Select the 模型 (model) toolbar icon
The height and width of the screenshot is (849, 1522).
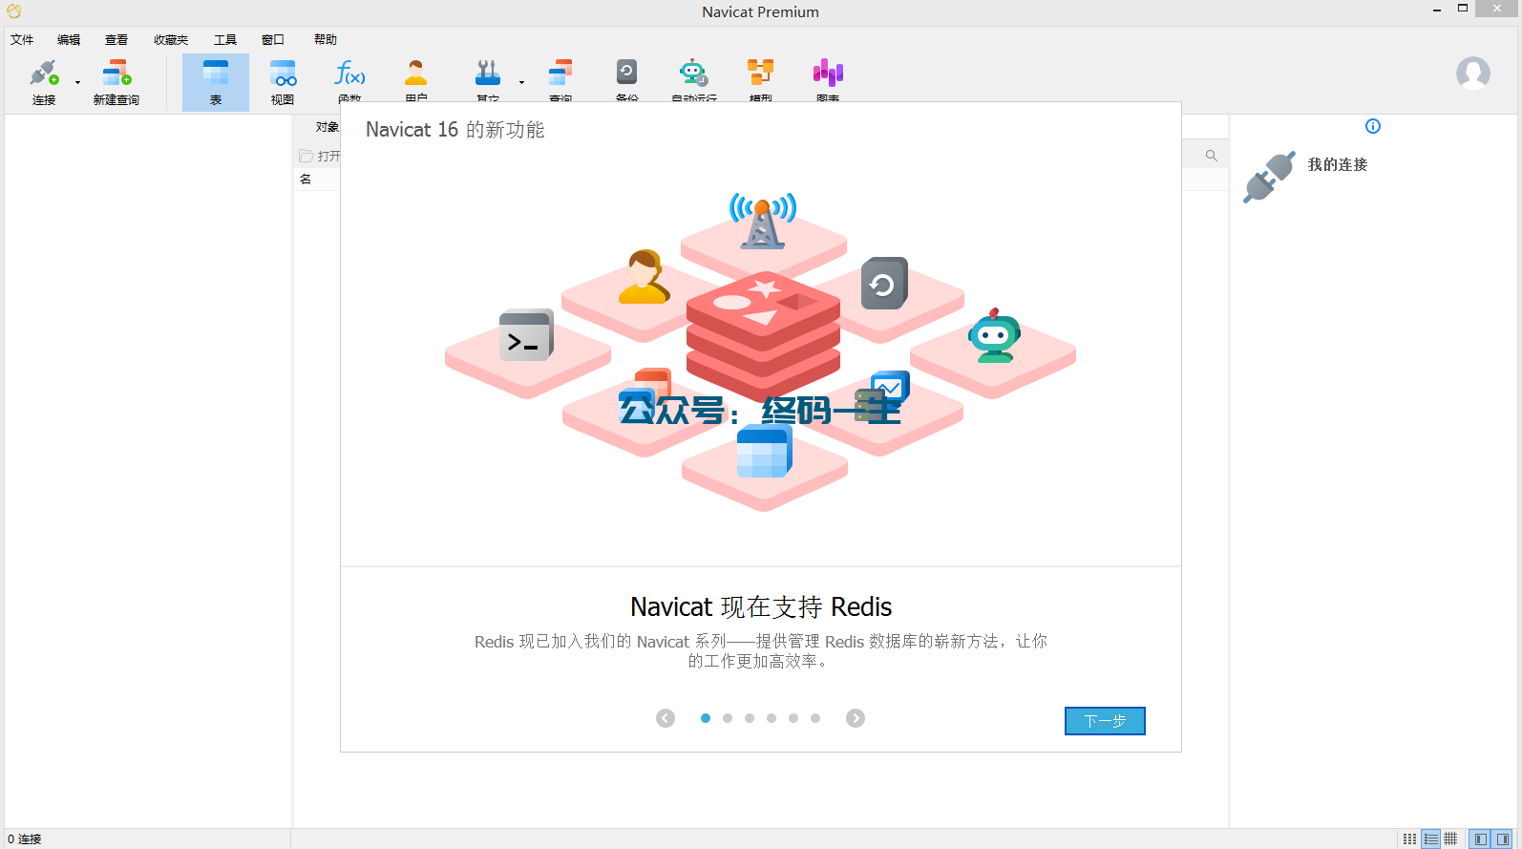coord(761,73)
